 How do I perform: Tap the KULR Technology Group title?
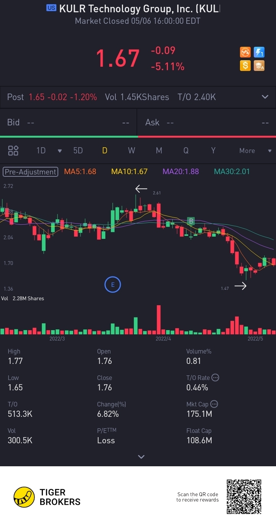coord(140,8)
